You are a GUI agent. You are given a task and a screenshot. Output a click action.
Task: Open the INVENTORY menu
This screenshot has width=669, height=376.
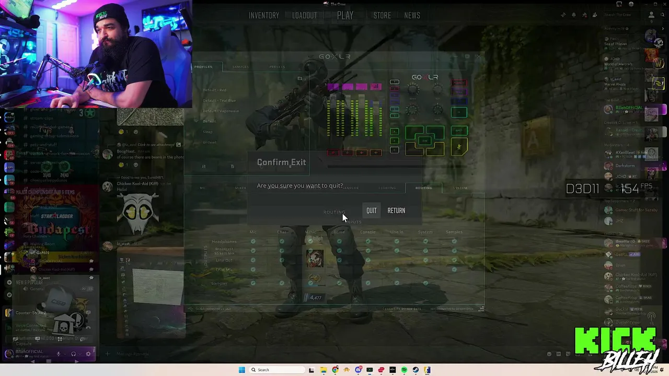[264, 16]
